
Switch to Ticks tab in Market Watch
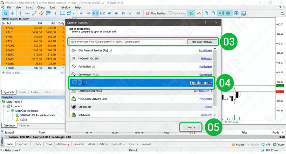click(47, 92)
